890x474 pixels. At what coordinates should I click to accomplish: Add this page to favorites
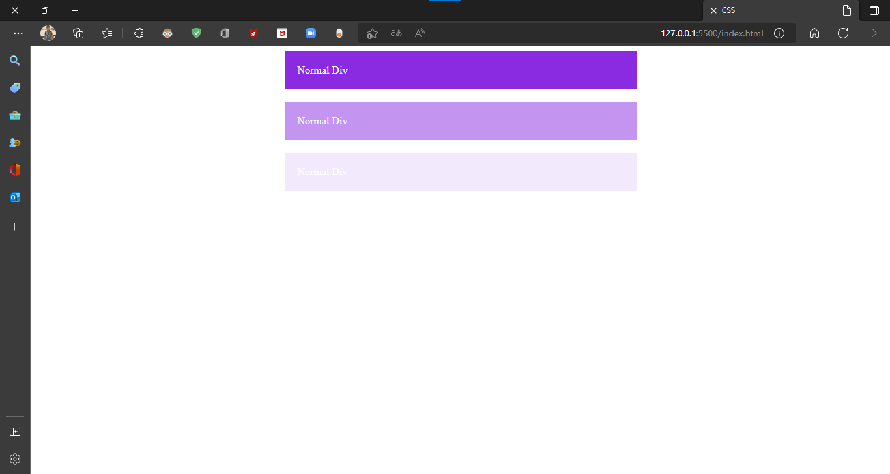[x=372, y=33]
